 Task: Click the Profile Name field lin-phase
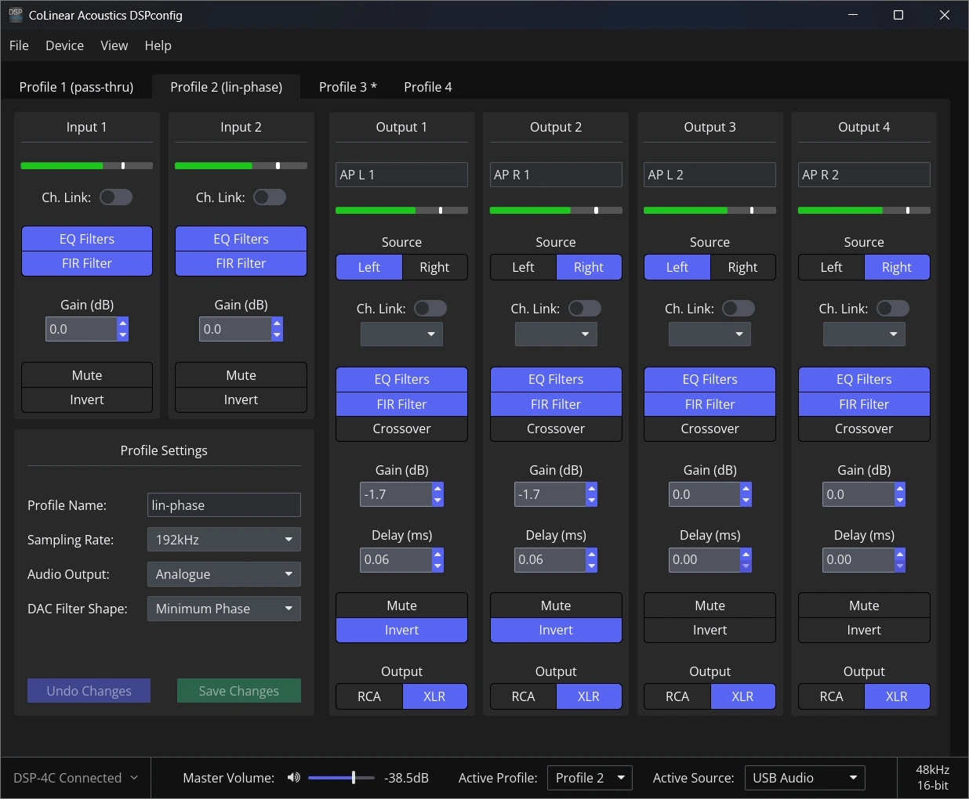pos(224,505)
